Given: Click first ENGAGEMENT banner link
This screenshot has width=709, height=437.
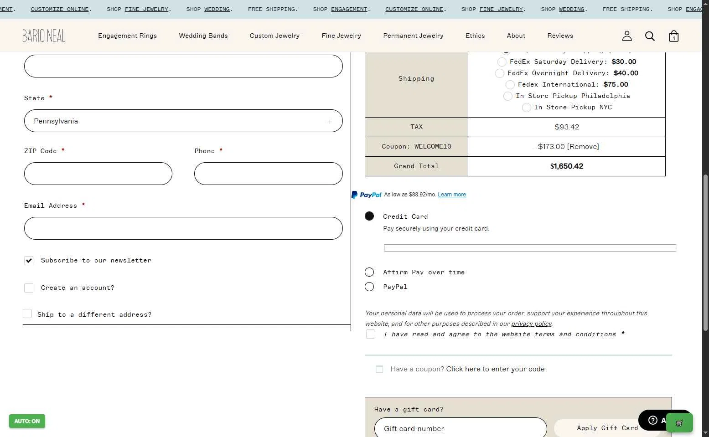Looking at the screenshot, I should coord(349,9).
